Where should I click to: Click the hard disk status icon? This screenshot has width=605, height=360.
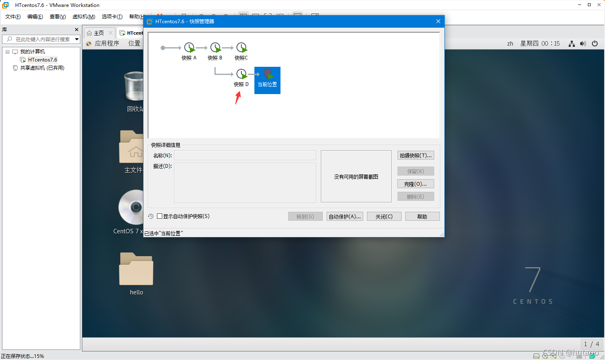(x=536, y=357)
